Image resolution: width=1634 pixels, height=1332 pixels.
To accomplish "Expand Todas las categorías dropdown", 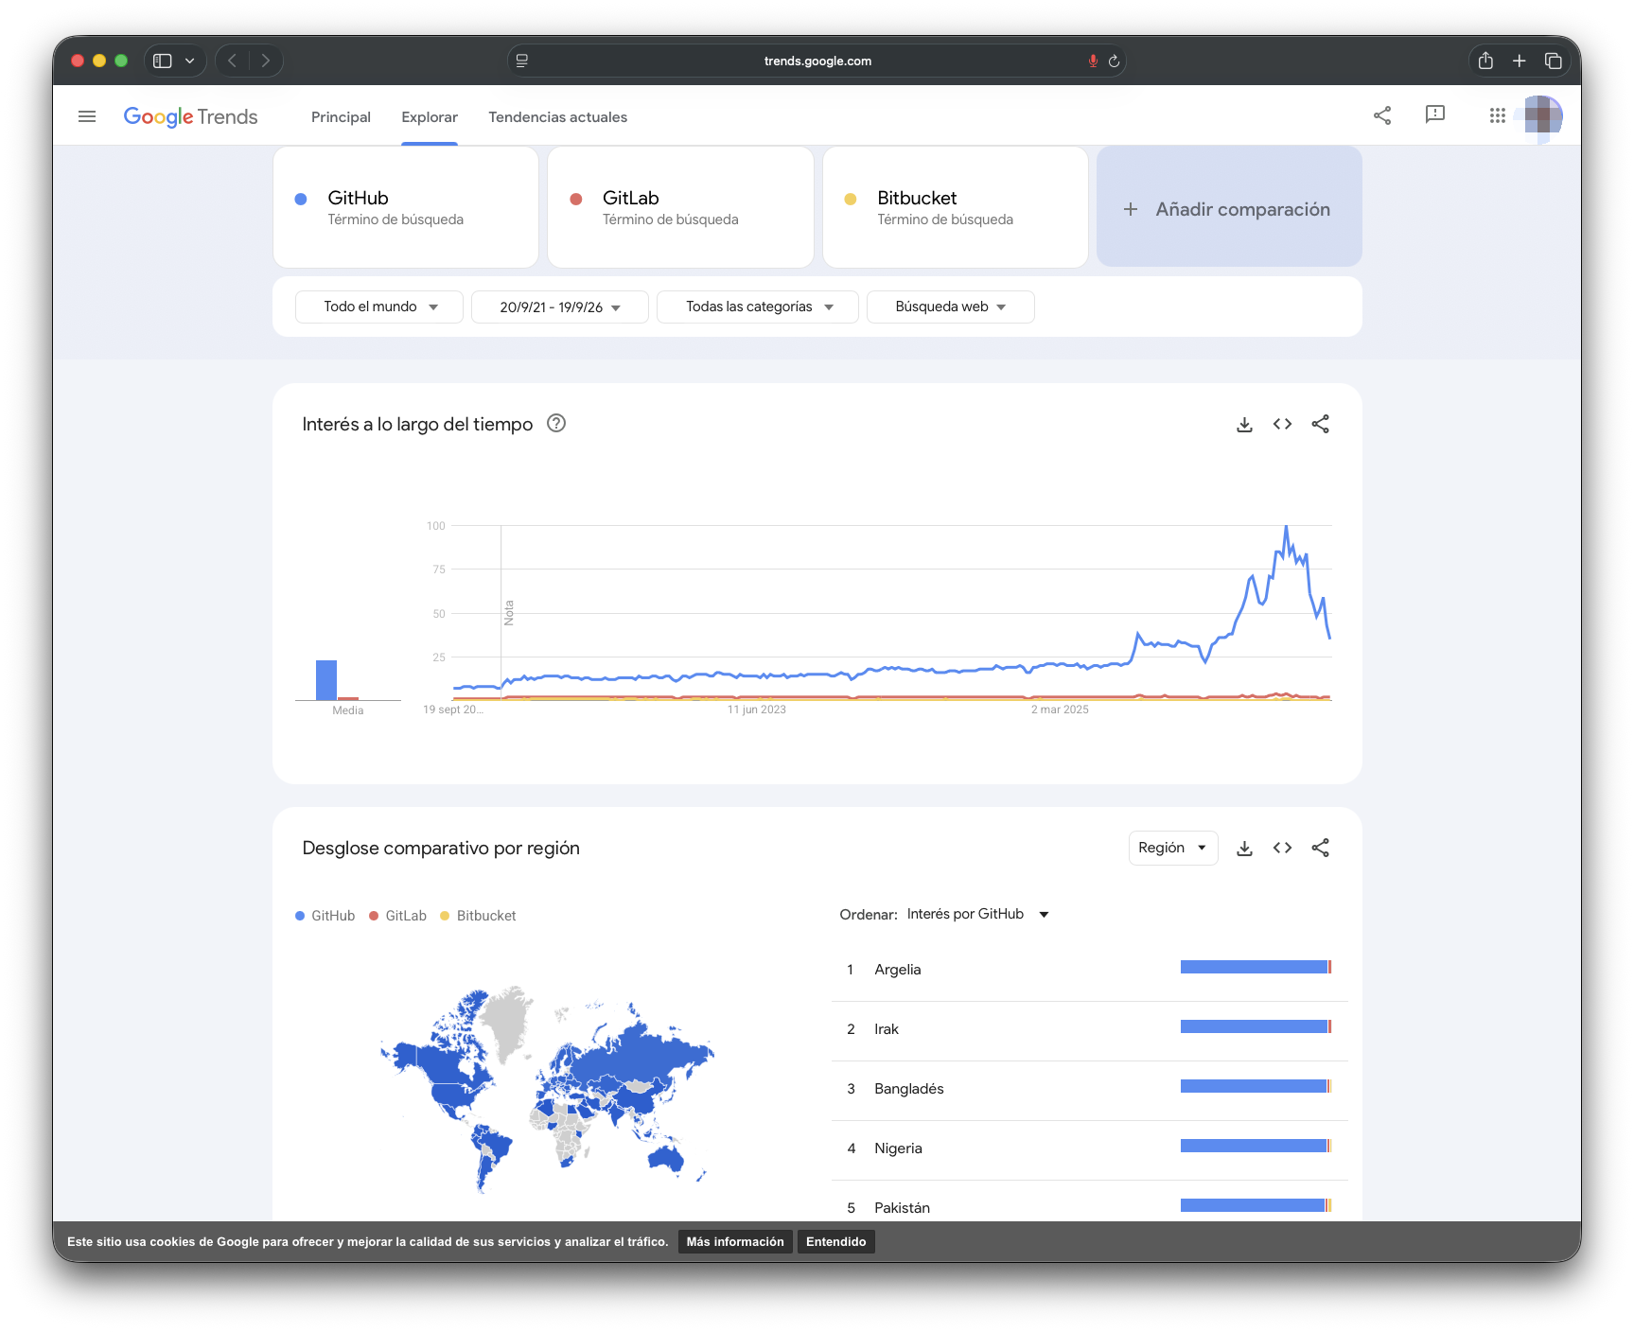I will coord(758,307).
